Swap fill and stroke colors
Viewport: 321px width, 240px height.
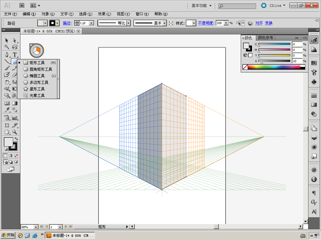pyautogui.click(x=16, y=138)
